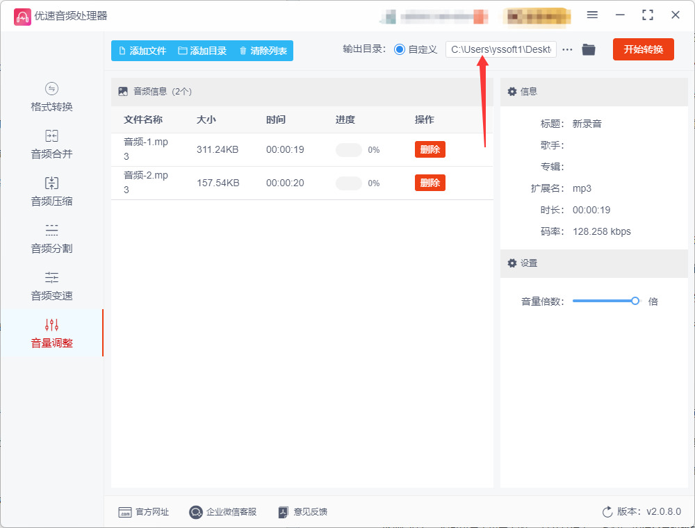Open the hamburger menu in title bar
695x528 pixels.
pos(592,15)
